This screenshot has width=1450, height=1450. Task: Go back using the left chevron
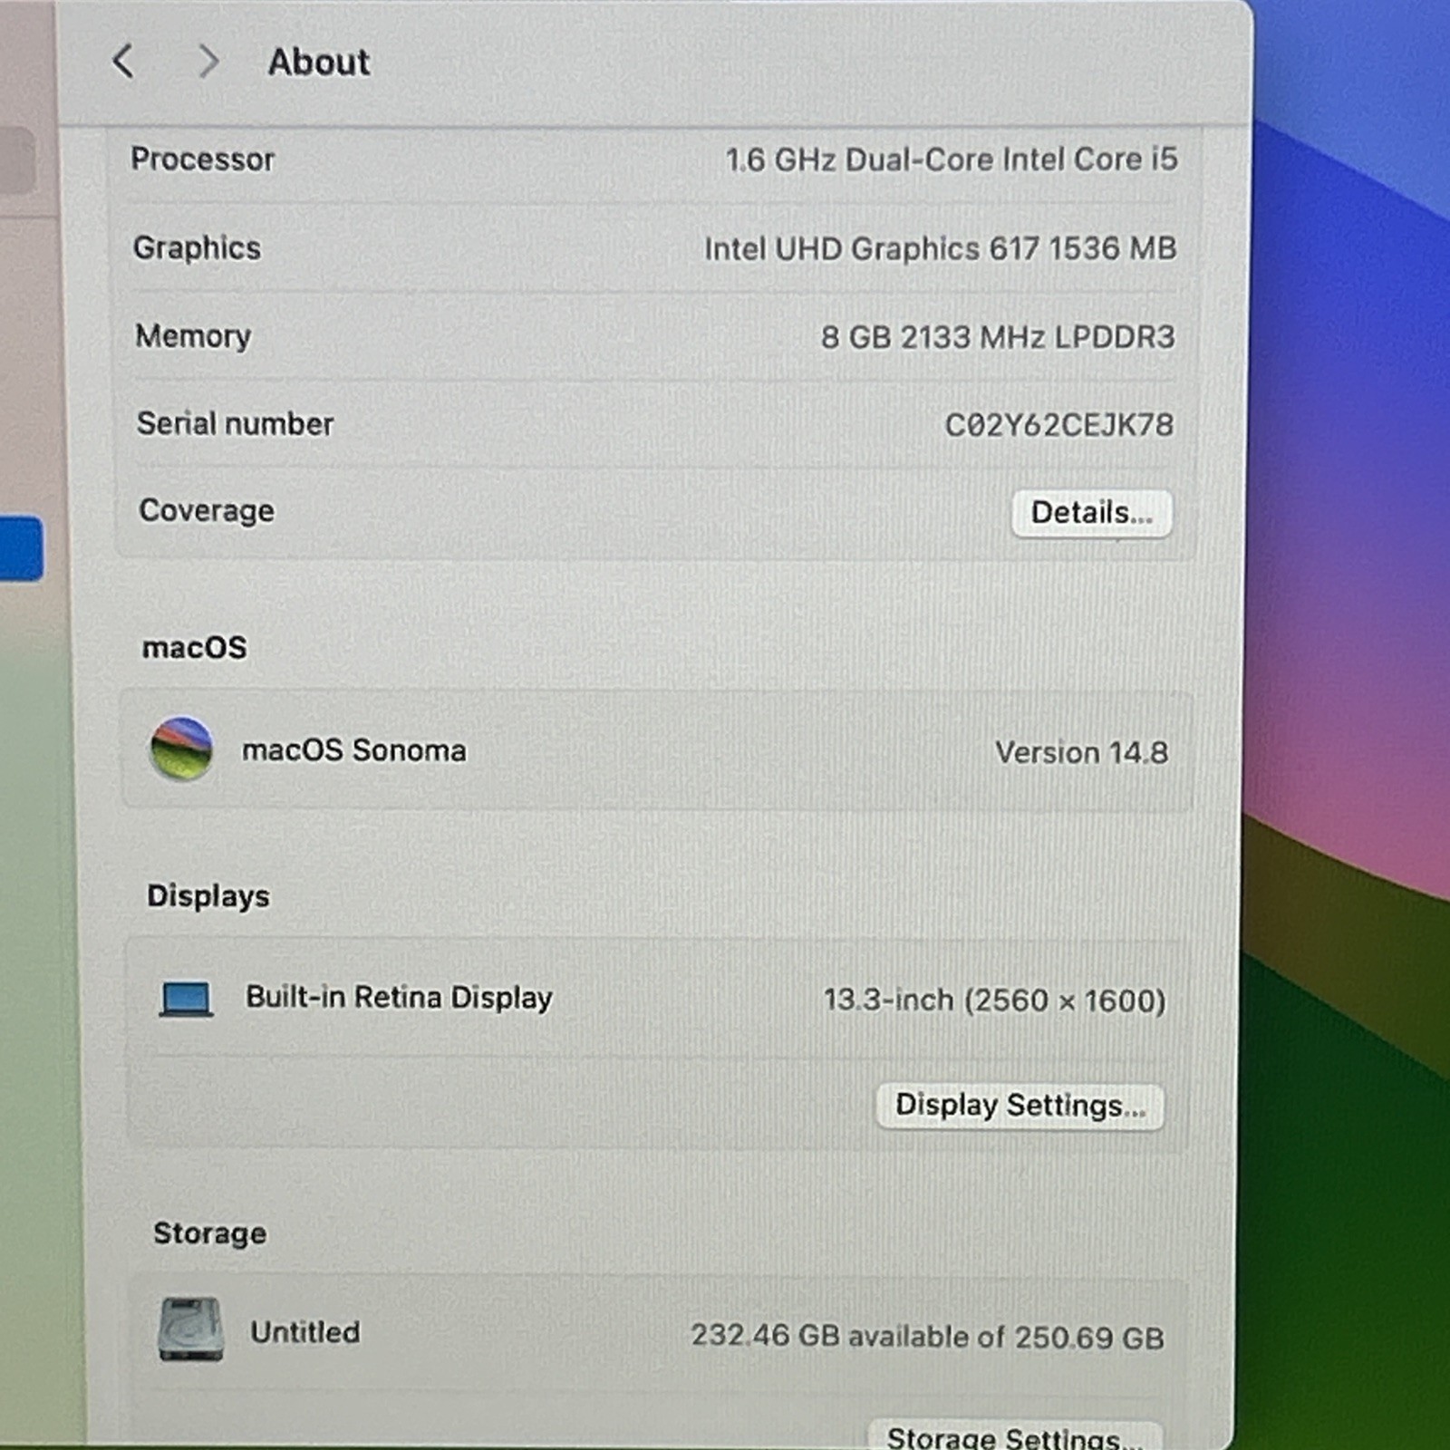[x=123, y=62]
